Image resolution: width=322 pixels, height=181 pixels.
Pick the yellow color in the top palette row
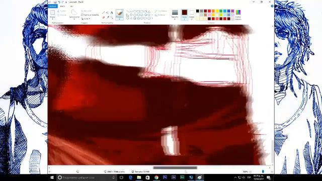pos(217,11)
